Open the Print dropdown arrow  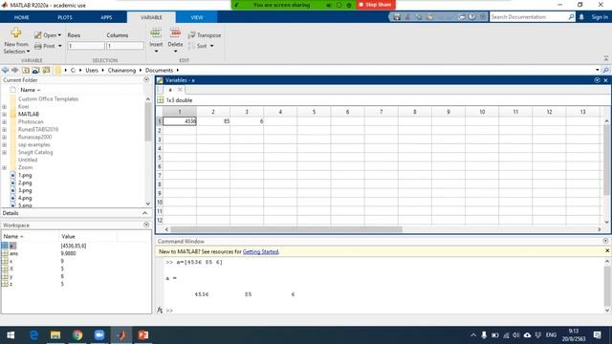click(x=59, y=46)
